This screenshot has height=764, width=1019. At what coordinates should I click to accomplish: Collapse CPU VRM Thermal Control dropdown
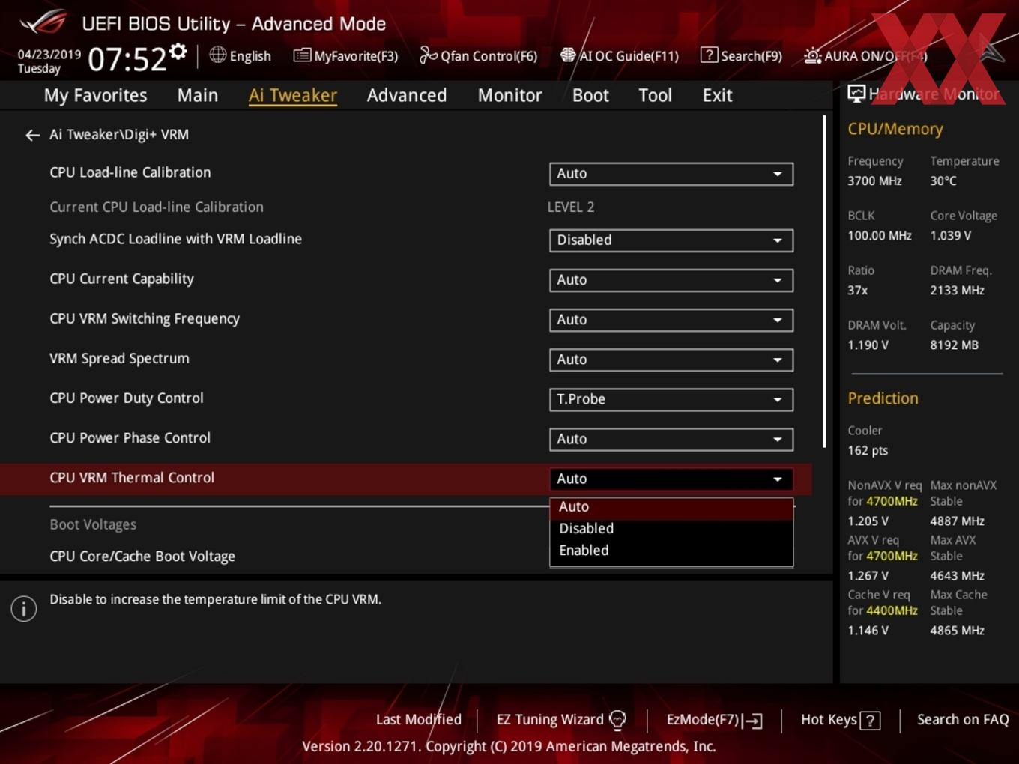pyautogui.click(x=671, y=479)
